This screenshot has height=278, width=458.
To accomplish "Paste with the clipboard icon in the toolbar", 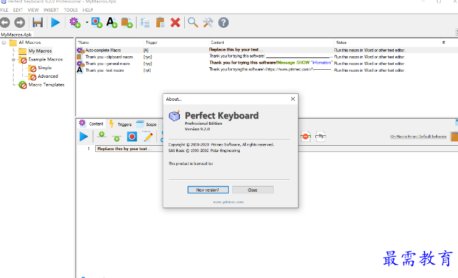I will coord(160,22).
